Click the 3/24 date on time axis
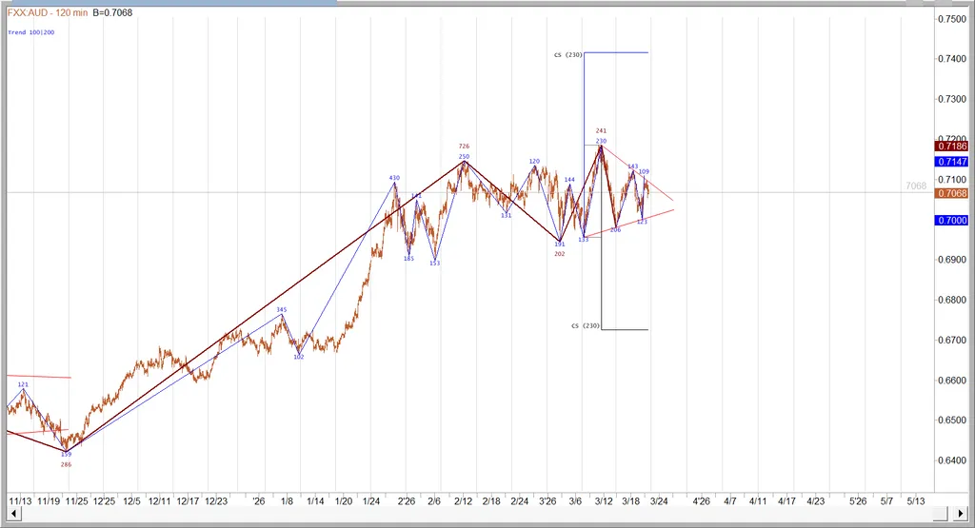This screenshot has width=975, height=528. (x=658, y=500)
